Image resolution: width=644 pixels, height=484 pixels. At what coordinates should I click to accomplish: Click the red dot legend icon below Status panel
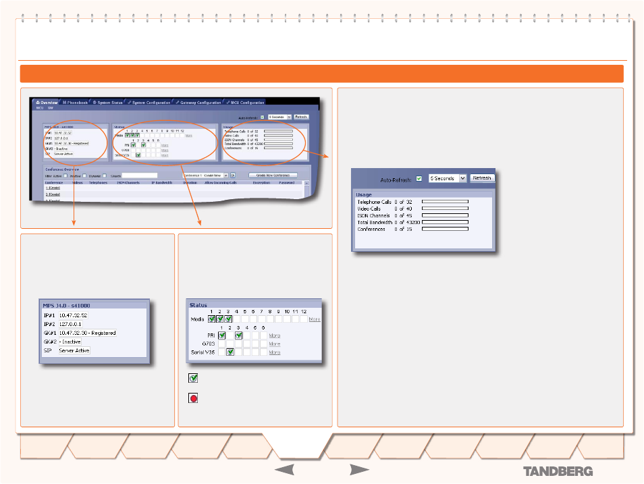coord(193,398)
